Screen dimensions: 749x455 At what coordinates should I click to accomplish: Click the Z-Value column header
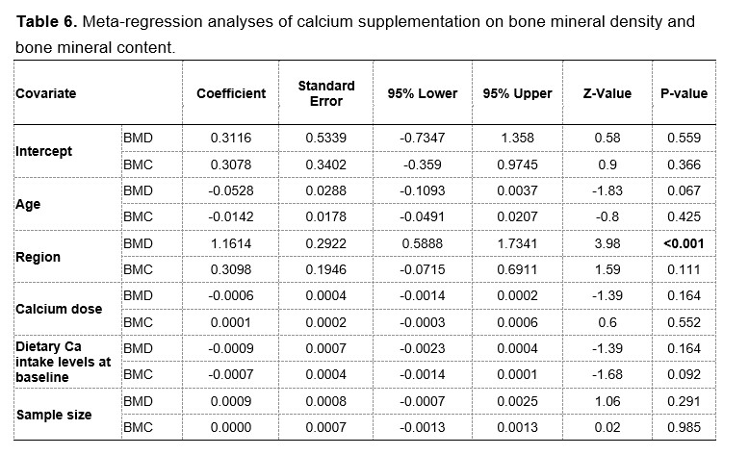[x=607, y=93]
